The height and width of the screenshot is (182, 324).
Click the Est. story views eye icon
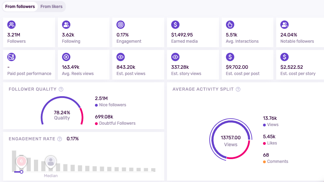click(x=175, y=57)
